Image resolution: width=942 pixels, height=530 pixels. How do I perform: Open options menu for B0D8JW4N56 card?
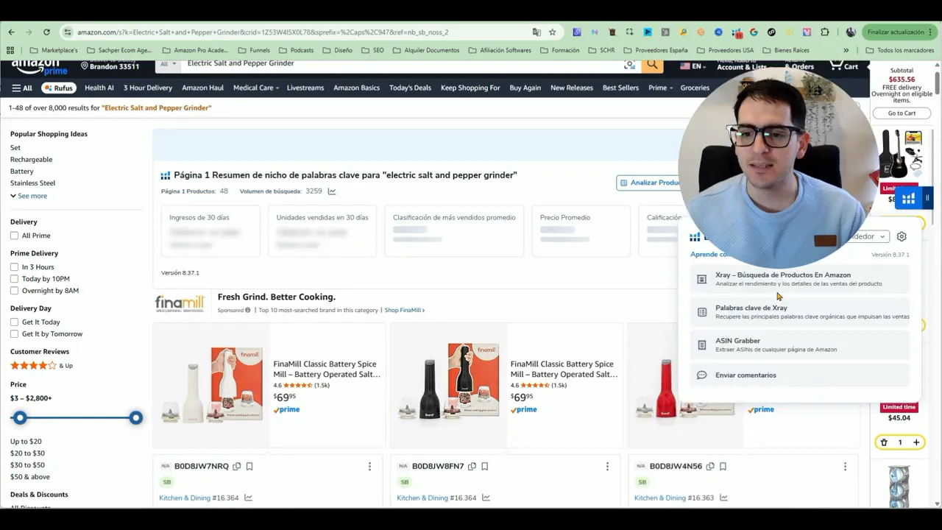tap(845, 466)
